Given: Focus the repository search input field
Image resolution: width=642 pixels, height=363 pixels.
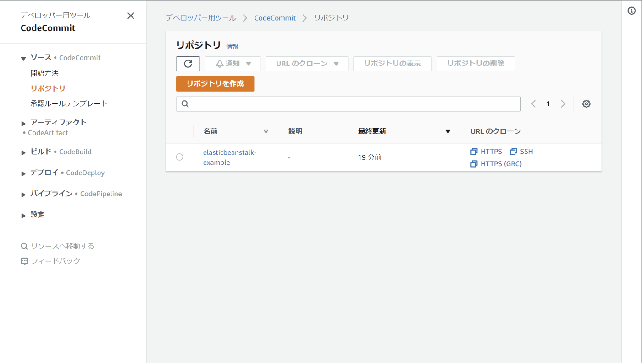Looking at the screenshot, I should 349,104.
